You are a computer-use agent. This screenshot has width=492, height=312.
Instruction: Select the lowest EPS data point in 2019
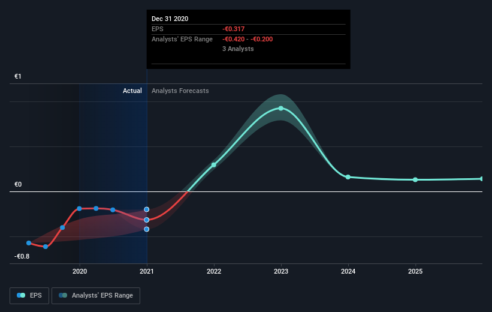(x=46, y=247)
